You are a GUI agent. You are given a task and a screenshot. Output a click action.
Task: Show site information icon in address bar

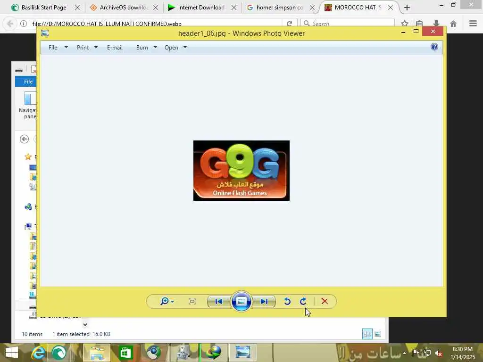tap(24, 24)
